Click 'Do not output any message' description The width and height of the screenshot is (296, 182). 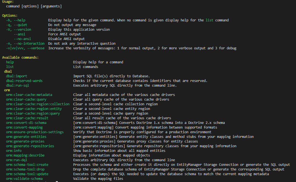(72, 25)
